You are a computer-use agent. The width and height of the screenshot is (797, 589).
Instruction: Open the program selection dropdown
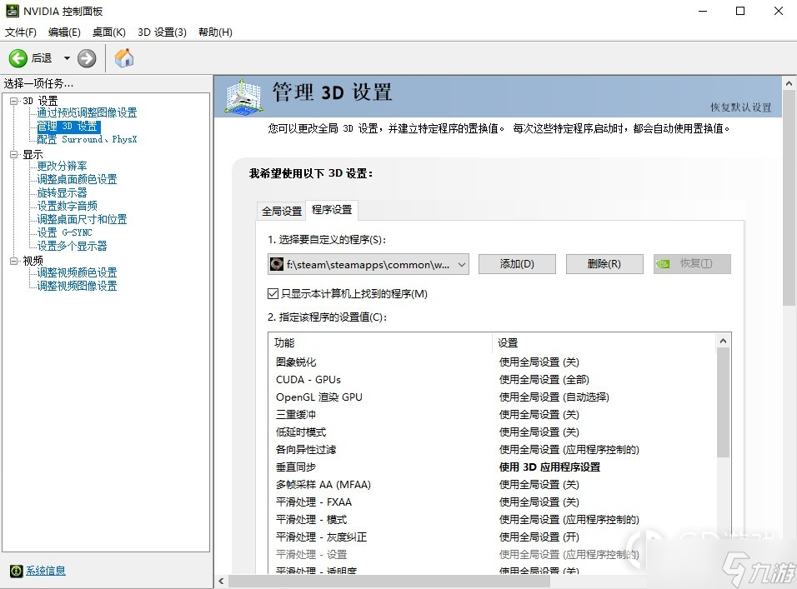click(462, 264)
